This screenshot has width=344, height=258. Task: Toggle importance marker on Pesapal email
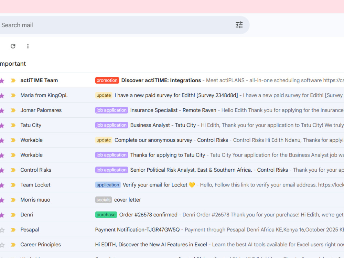point(13,230)
